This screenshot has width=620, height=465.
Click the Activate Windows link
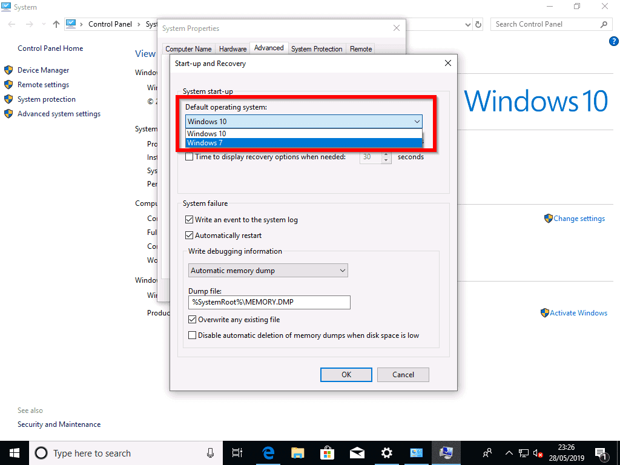click(578, 313)
